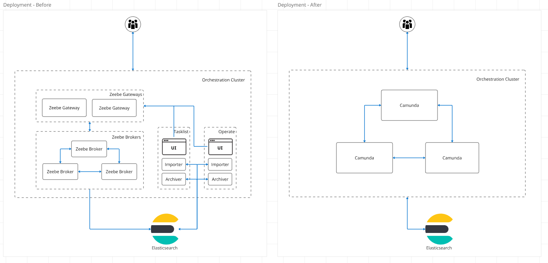Select the bottom-right Camunda node
Screen dimensions: 548x263
(x=452, y=158)
